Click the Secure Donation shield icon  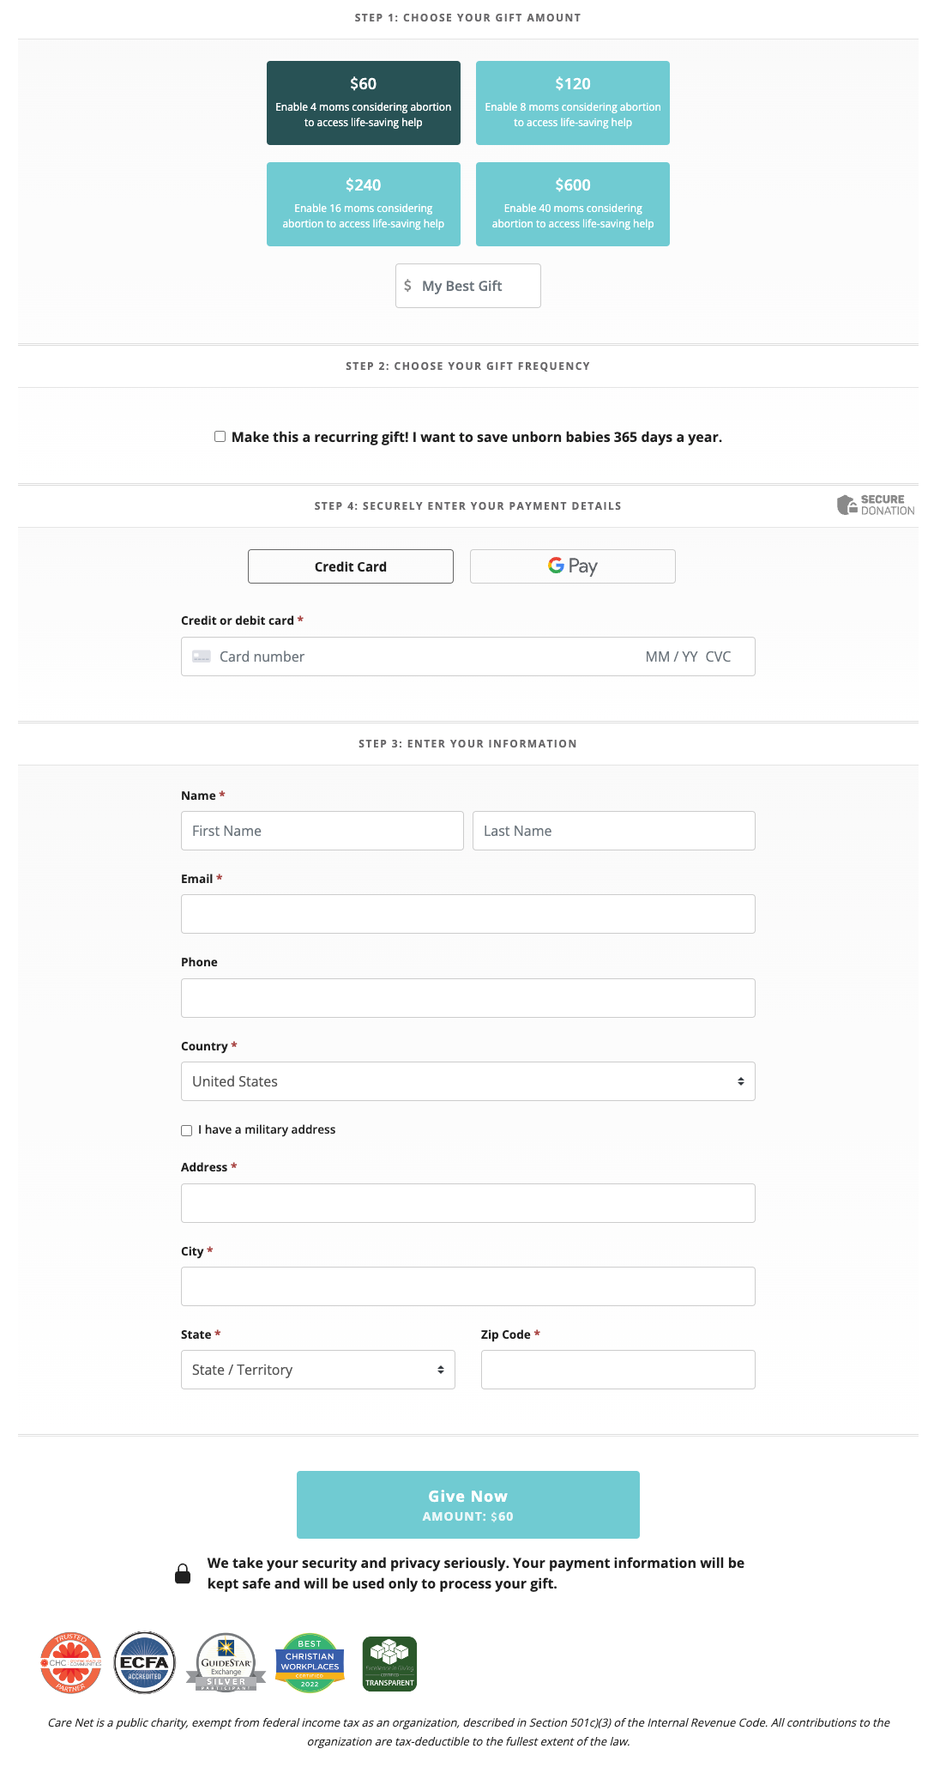tap(847, 505)
